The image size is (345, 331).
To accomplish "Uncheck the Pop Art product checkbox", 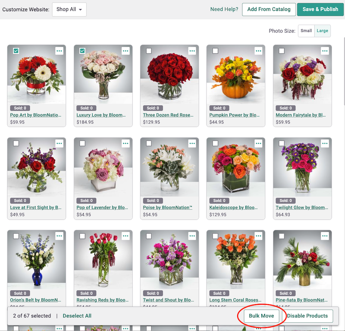I will point(16,51).
